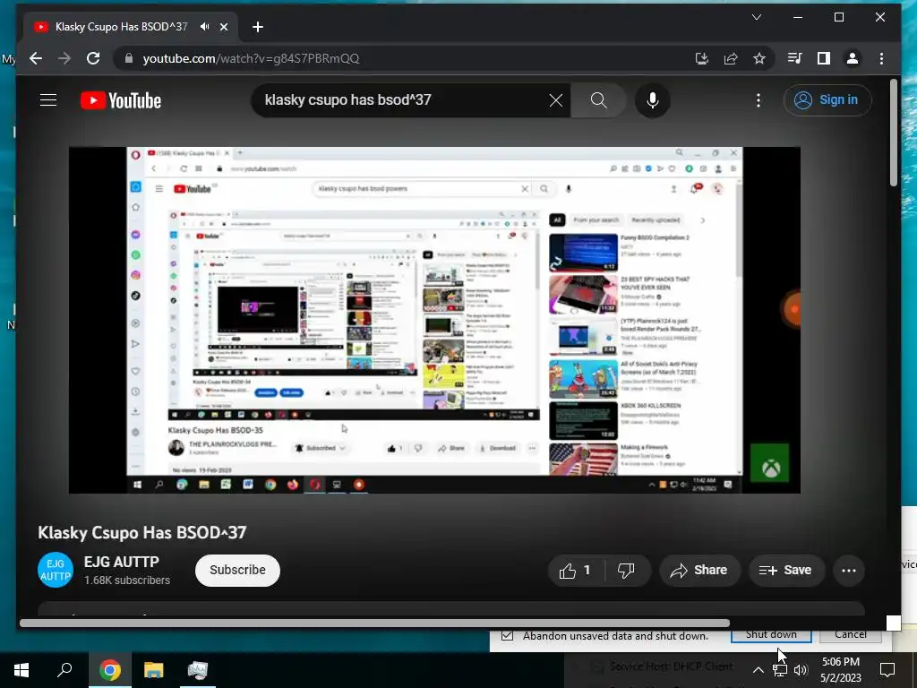Click the install app icon in address bar

tap(702, 58)
